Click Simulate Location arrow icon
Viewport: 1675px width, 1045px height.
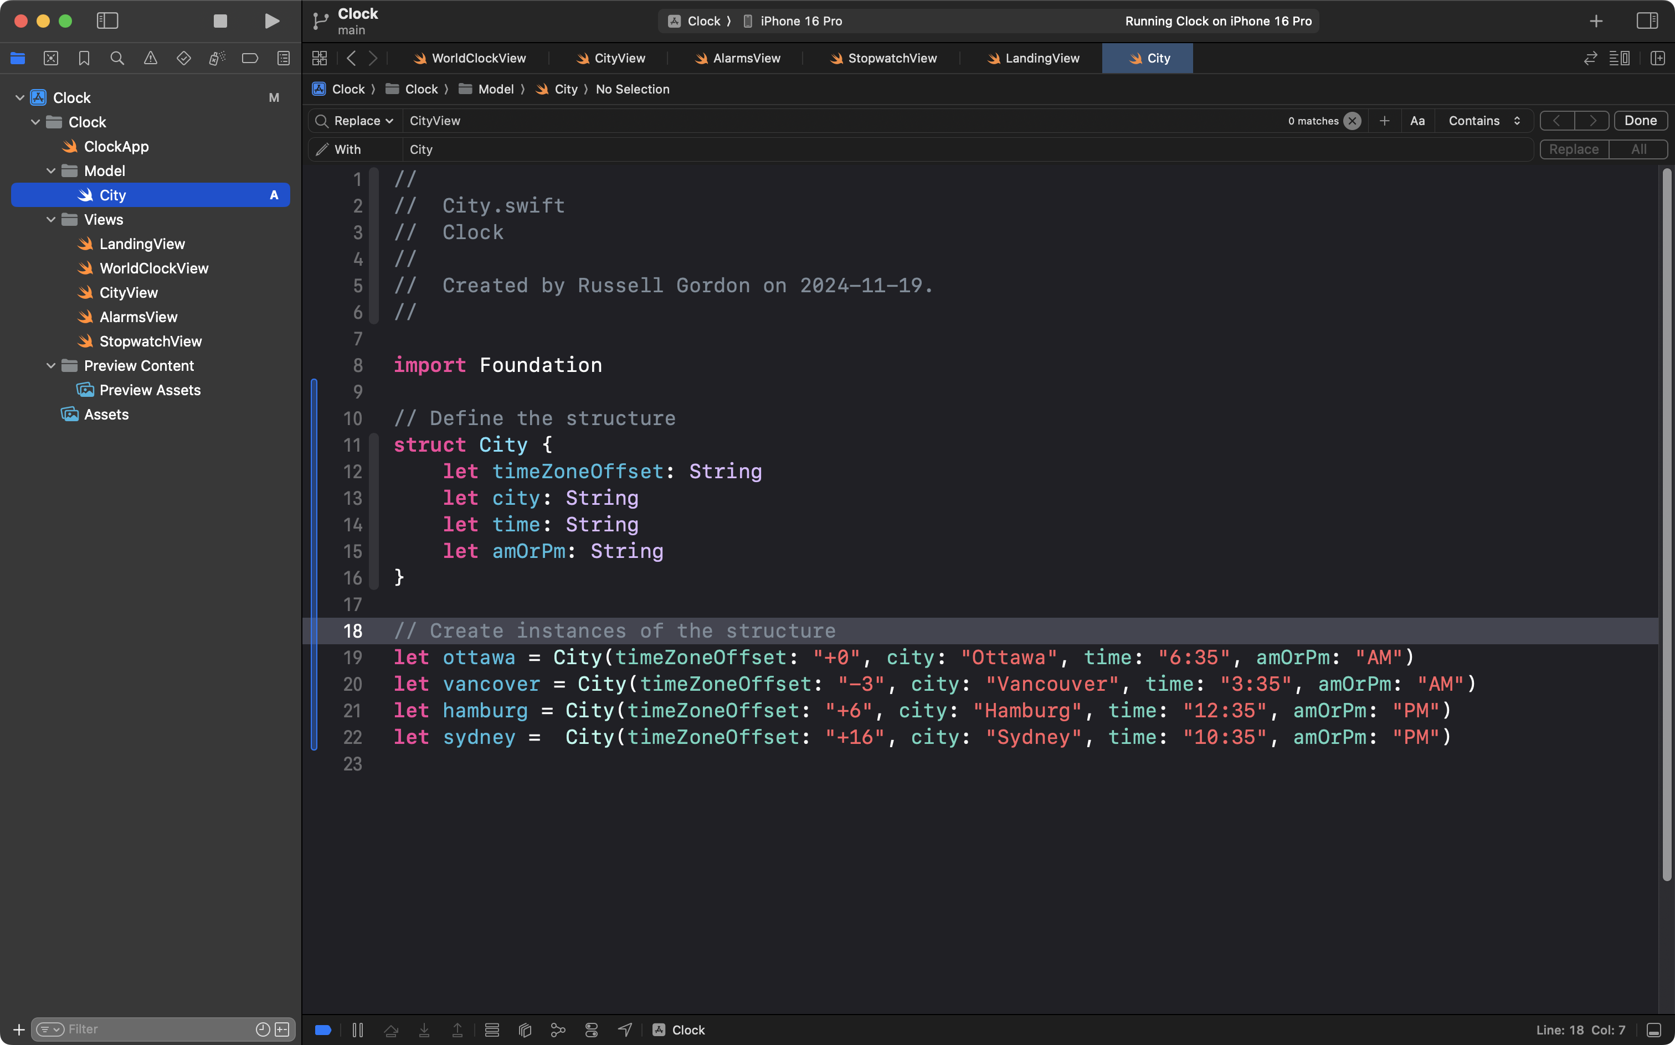tap(624, 1030)
